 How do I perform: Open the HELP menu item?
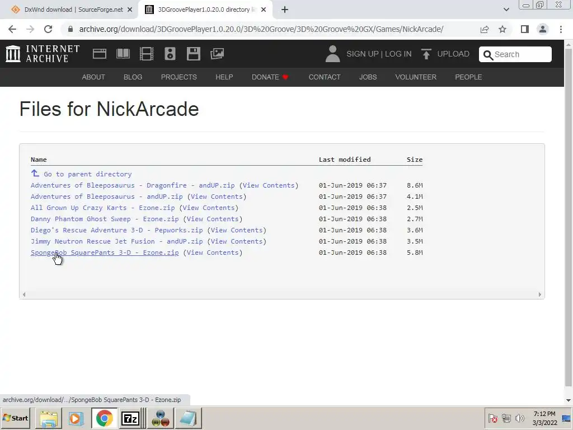point(224,77)
